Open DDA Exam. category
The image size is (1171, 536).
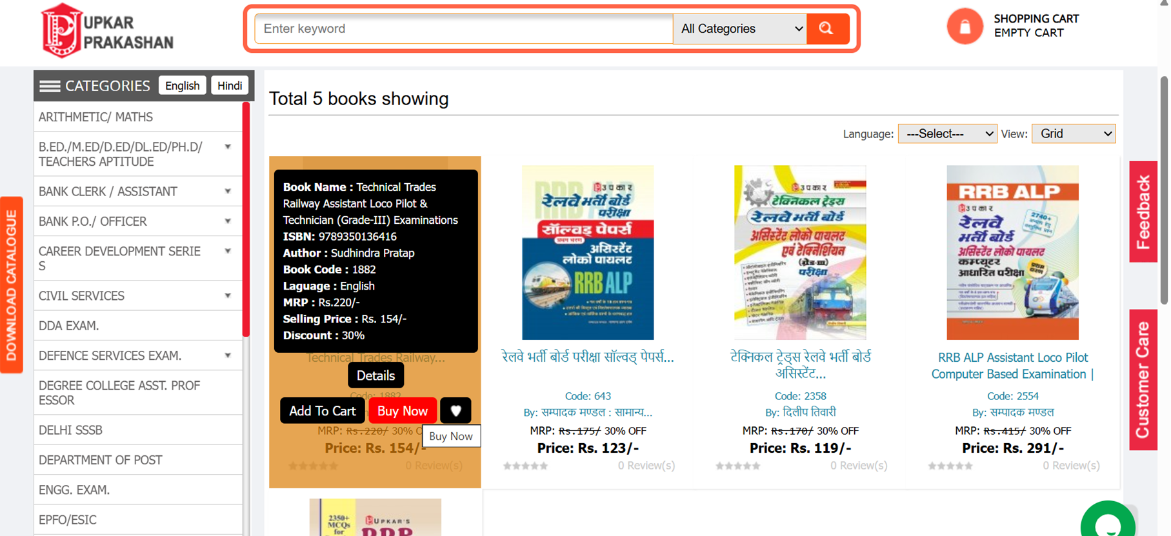tap(138, 326)
